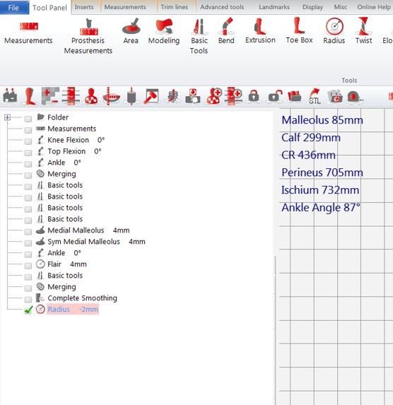Viewport: 393px width, 405px height.
Task: Select the Toe Box tool
Action: [x=299, y=30]
